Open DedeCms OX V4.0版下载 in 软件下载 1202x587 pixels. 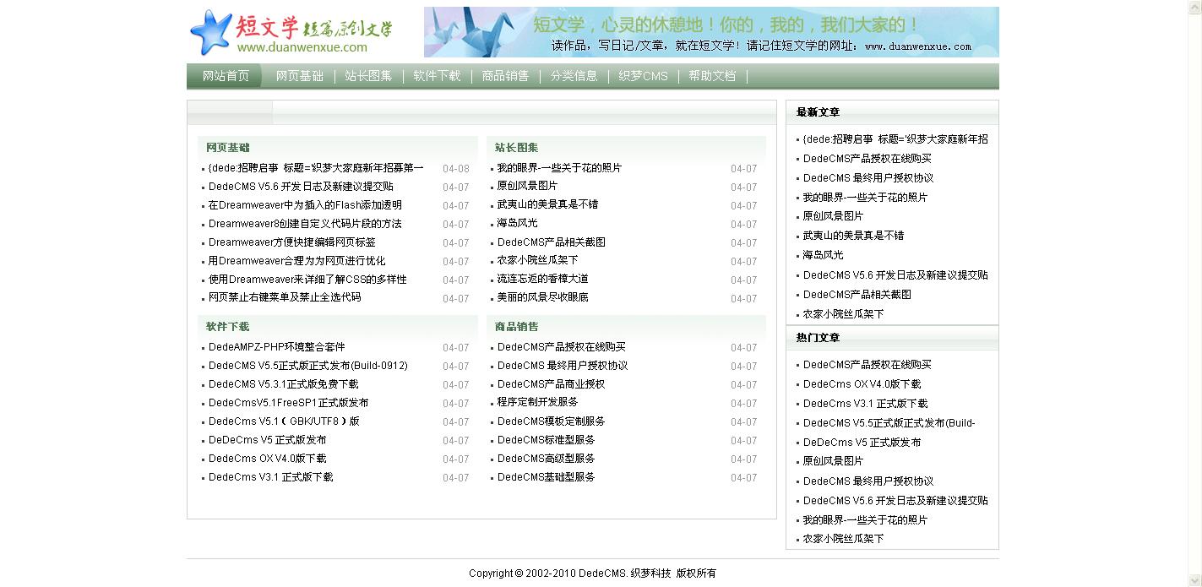coord(268,459)
